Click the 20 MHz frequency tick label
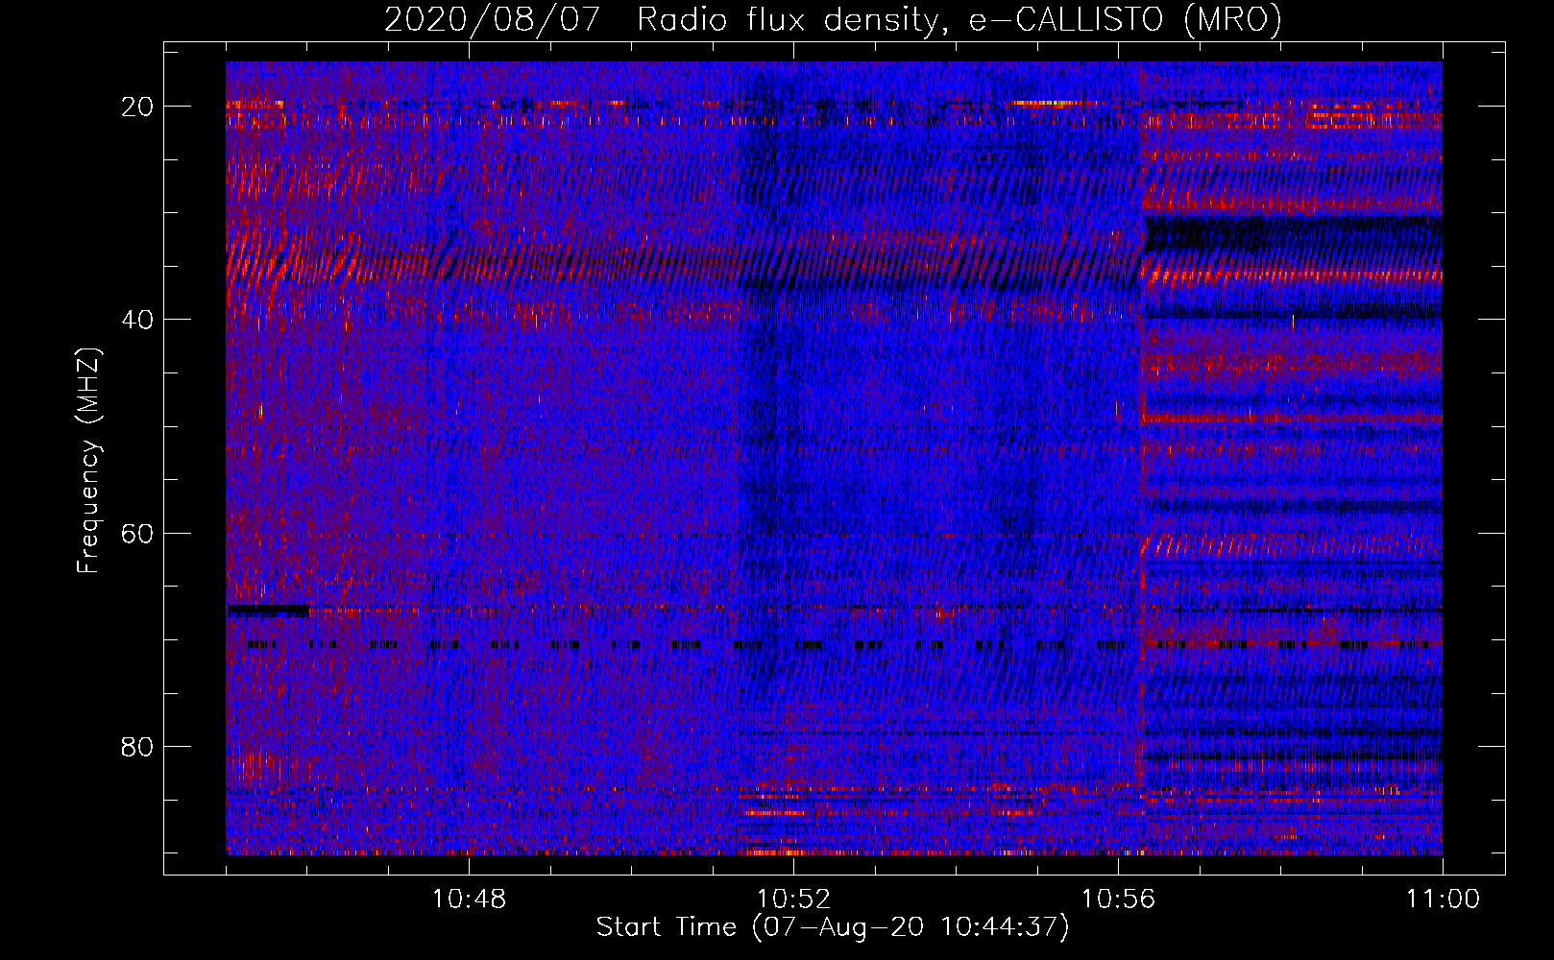This screenshot has height=960, width=1554. 137,107
